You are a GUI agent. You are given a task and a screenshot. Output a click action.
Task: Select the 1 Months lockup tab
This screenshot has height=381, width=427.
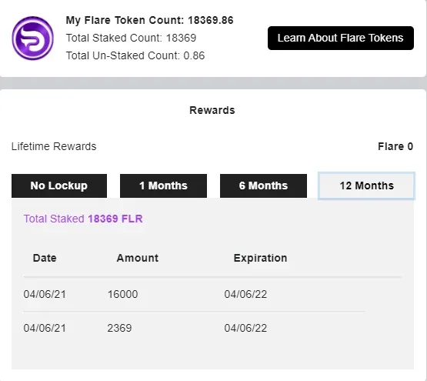[163, 185]
